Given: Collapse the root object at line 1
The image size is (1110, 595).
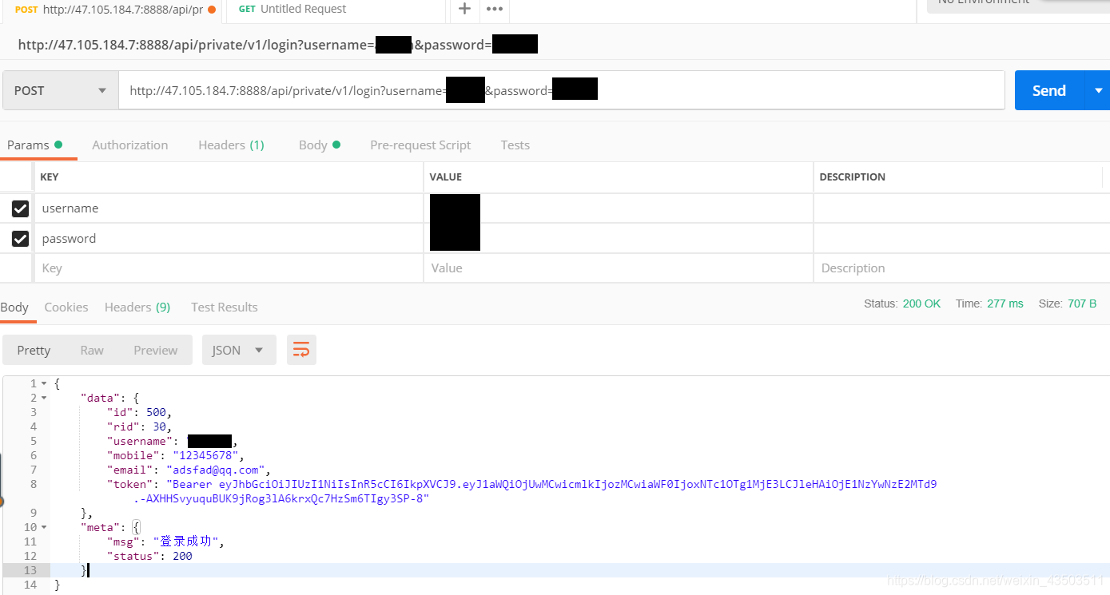Looking at the screenshot, I should [44, 383].
